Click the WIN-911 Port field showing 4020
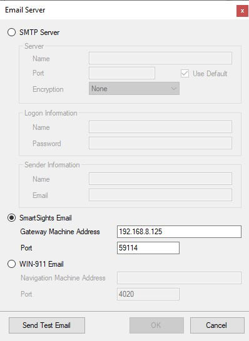Image resolution: width=249 pixels, height=341 pixels. (x=148, y=294)
